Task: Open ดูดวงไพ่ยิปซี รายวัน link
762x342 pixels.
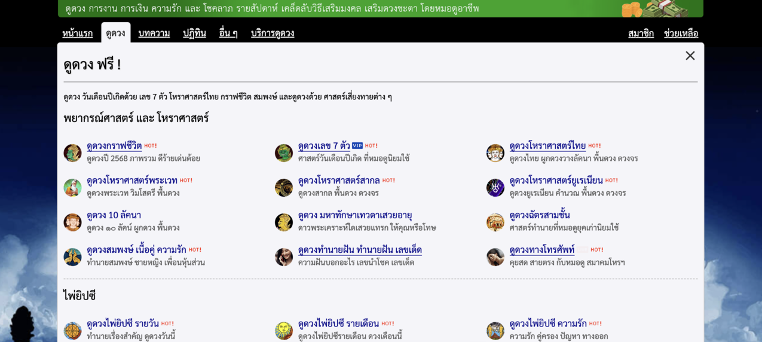Action: pos(123,323)
